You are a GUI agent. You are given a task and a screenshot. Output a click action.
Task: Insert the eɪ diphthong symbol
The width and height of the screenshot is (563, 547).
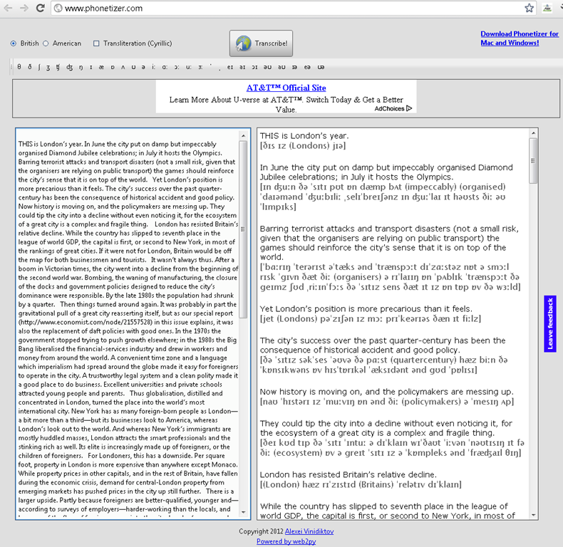229,68
